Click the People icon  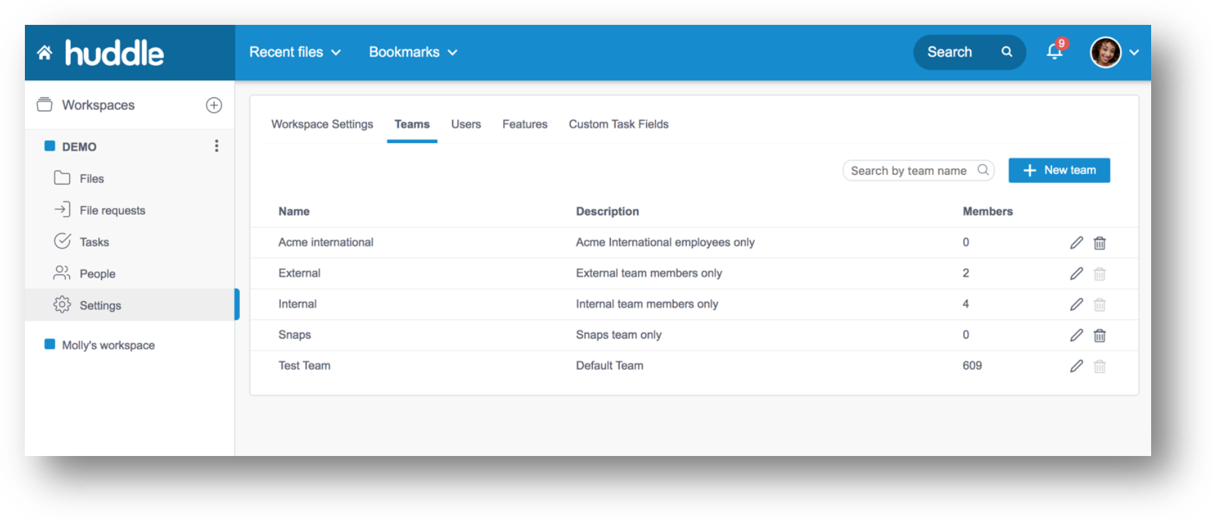pyautogui.click(x=62, y=273)
